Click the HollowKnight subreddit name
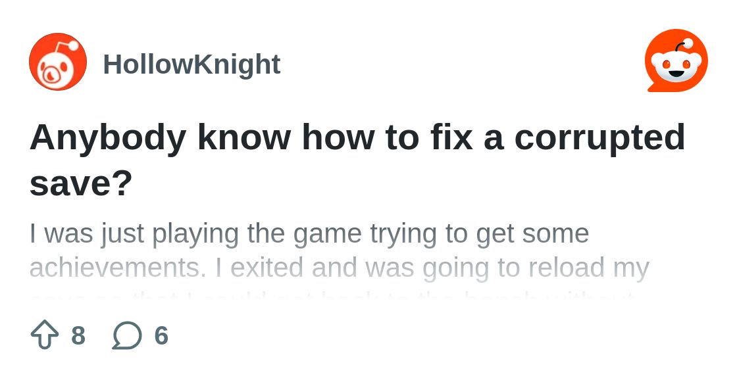The image size is (737, 384). 191,64
